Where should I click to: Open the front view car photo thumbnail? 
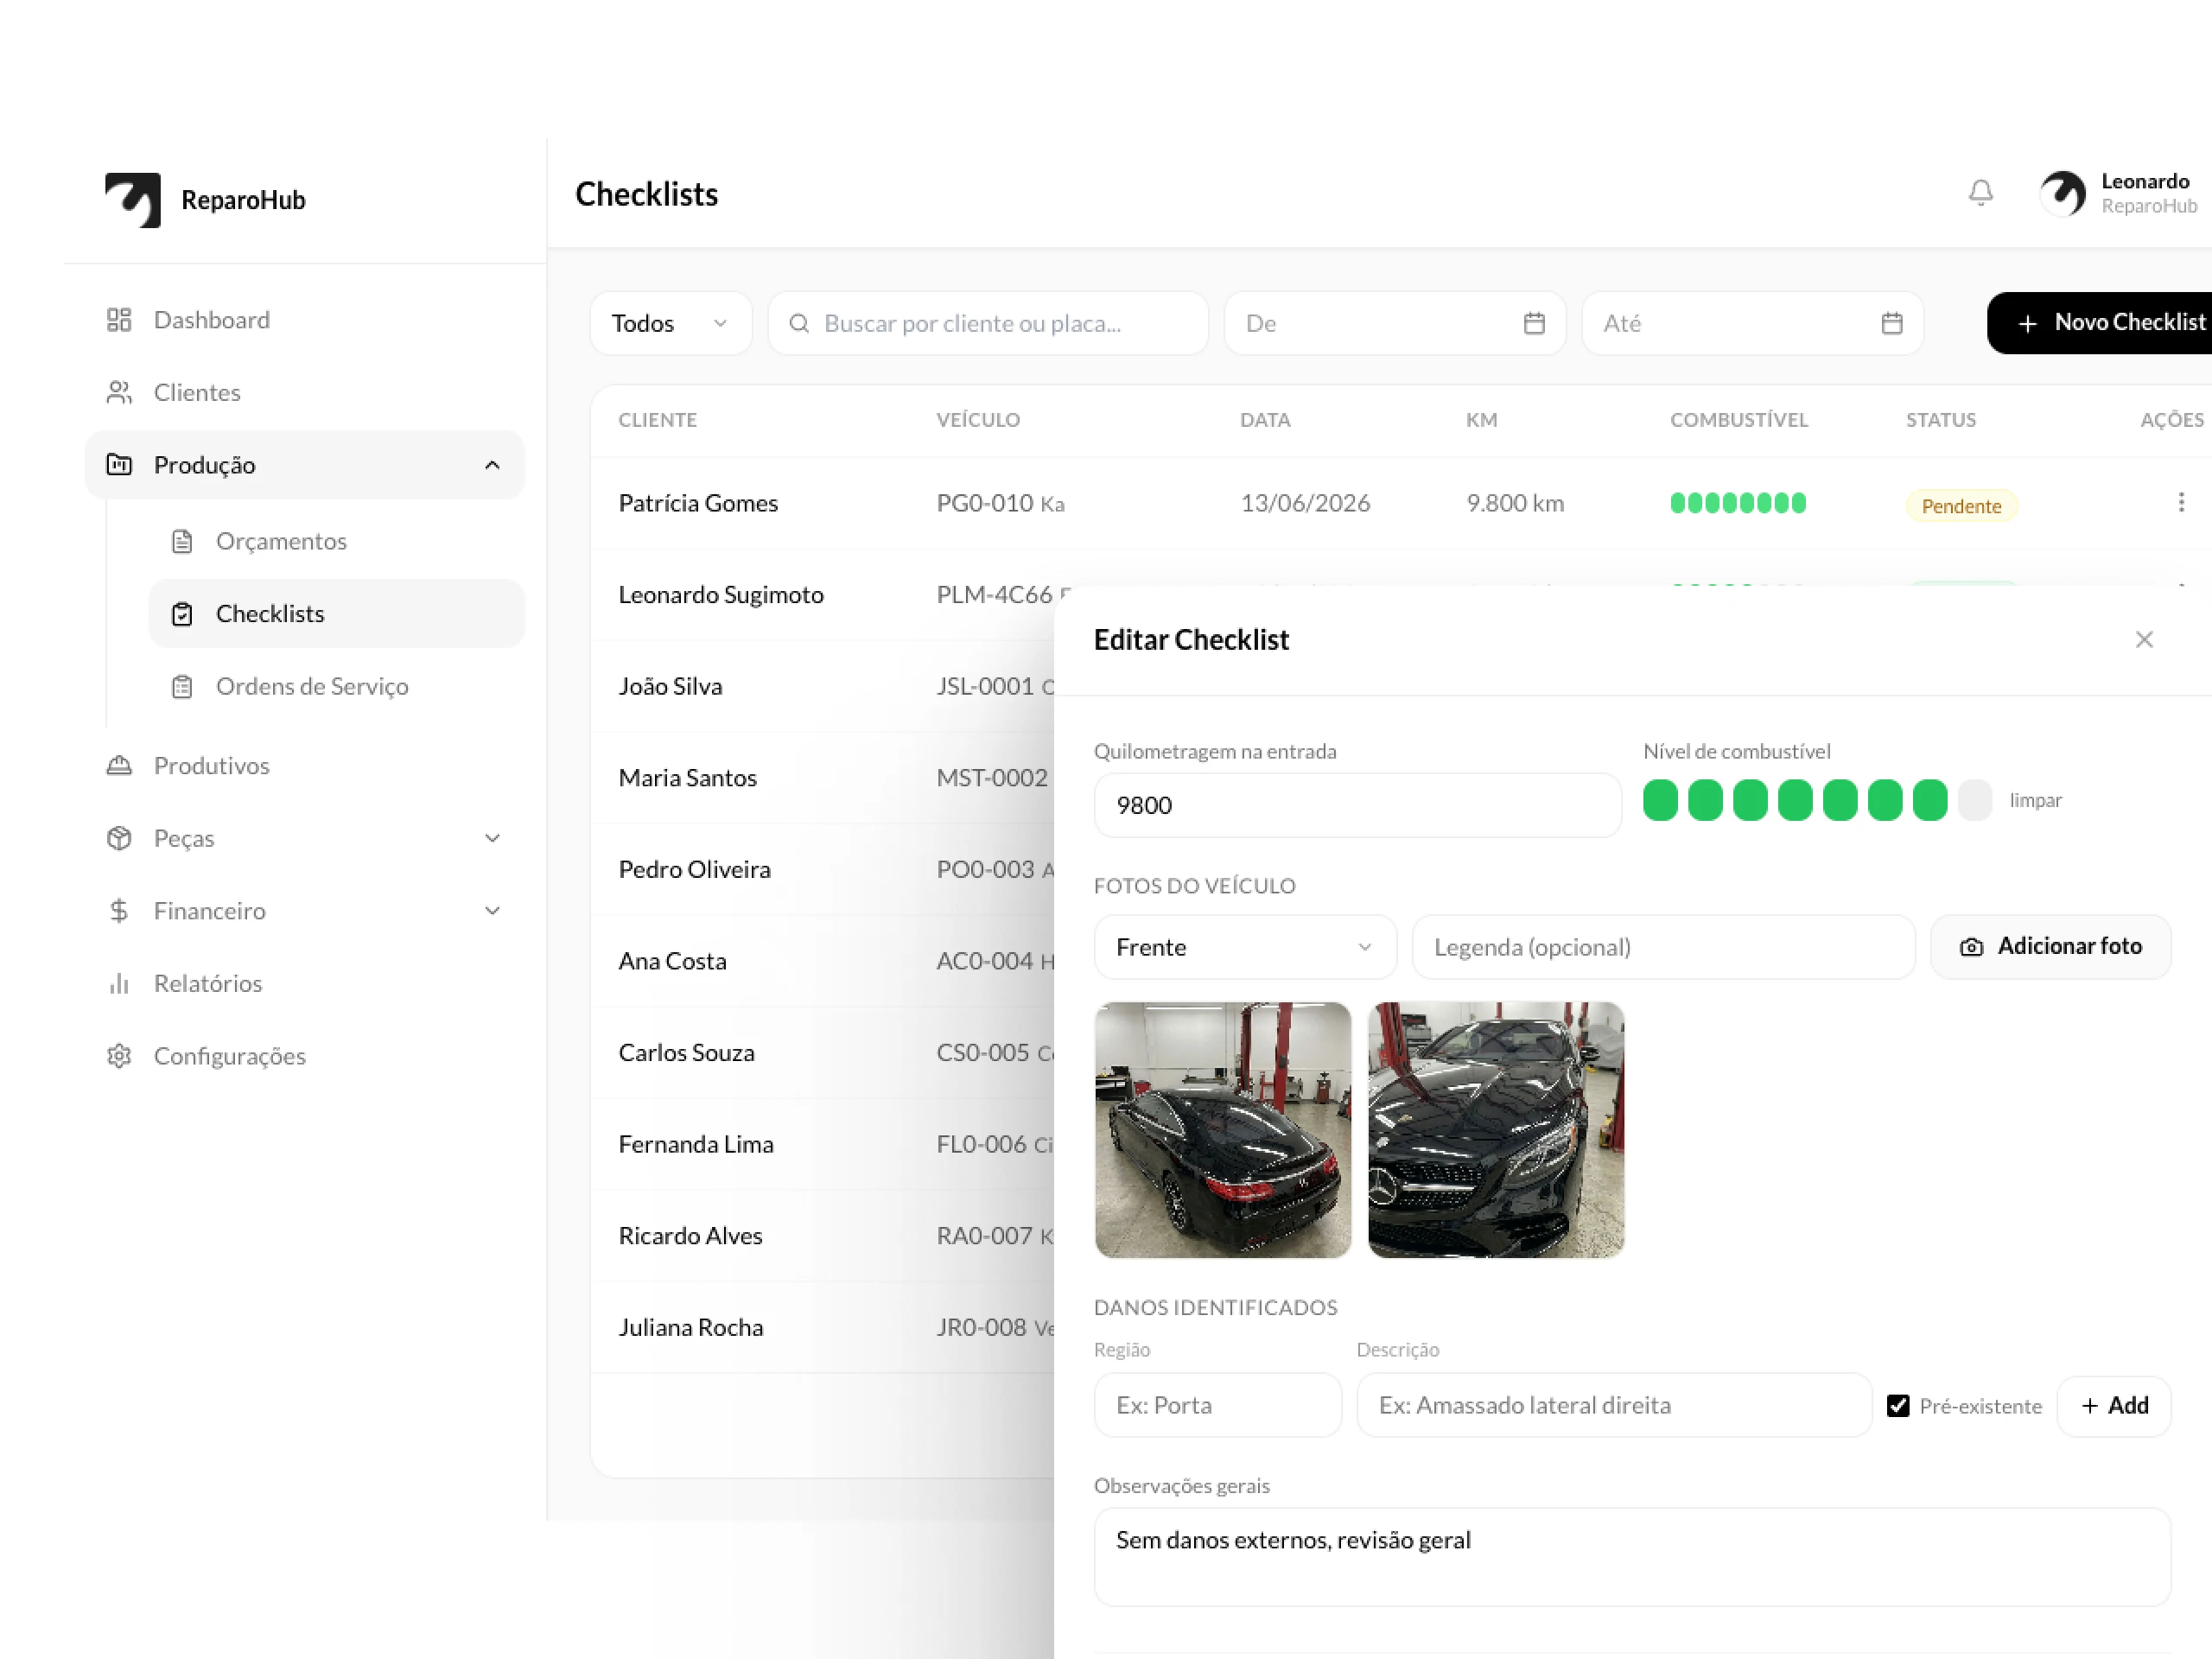click(1496, 1130)
